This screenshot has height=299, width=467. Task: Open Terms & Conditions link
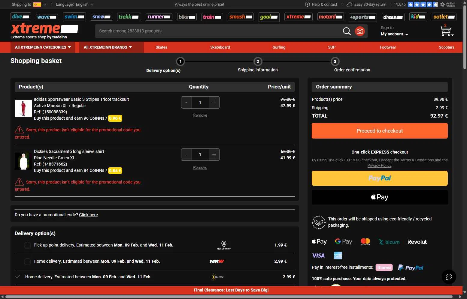417,160
